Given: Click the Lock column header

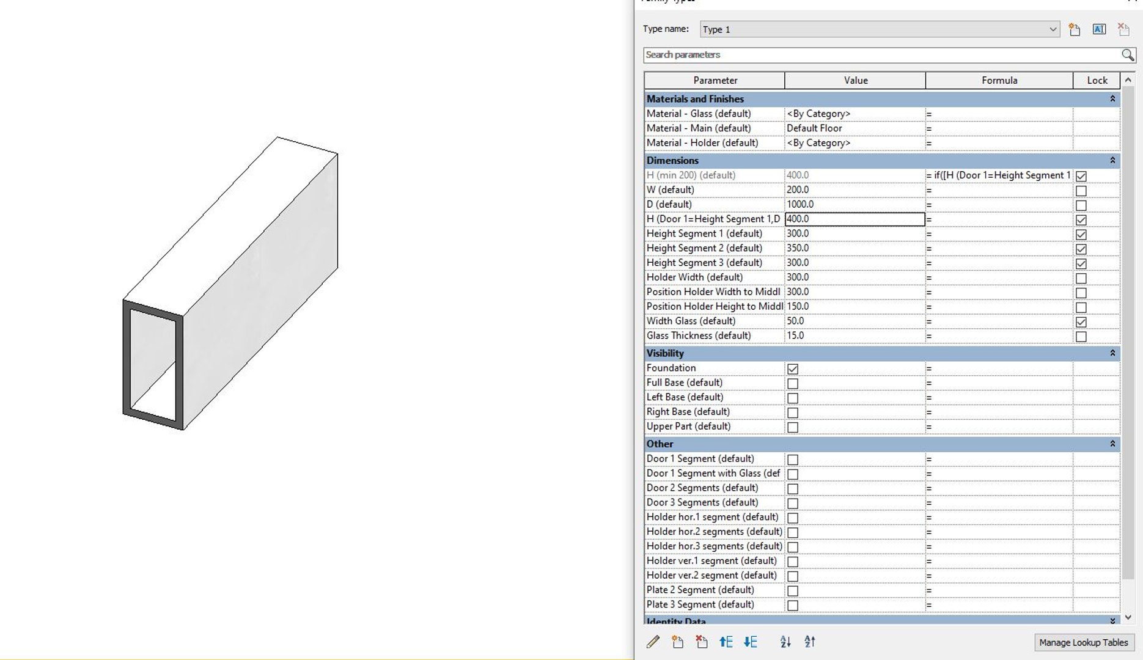Looking at the screenshot, I should (x=1097, y=80).
